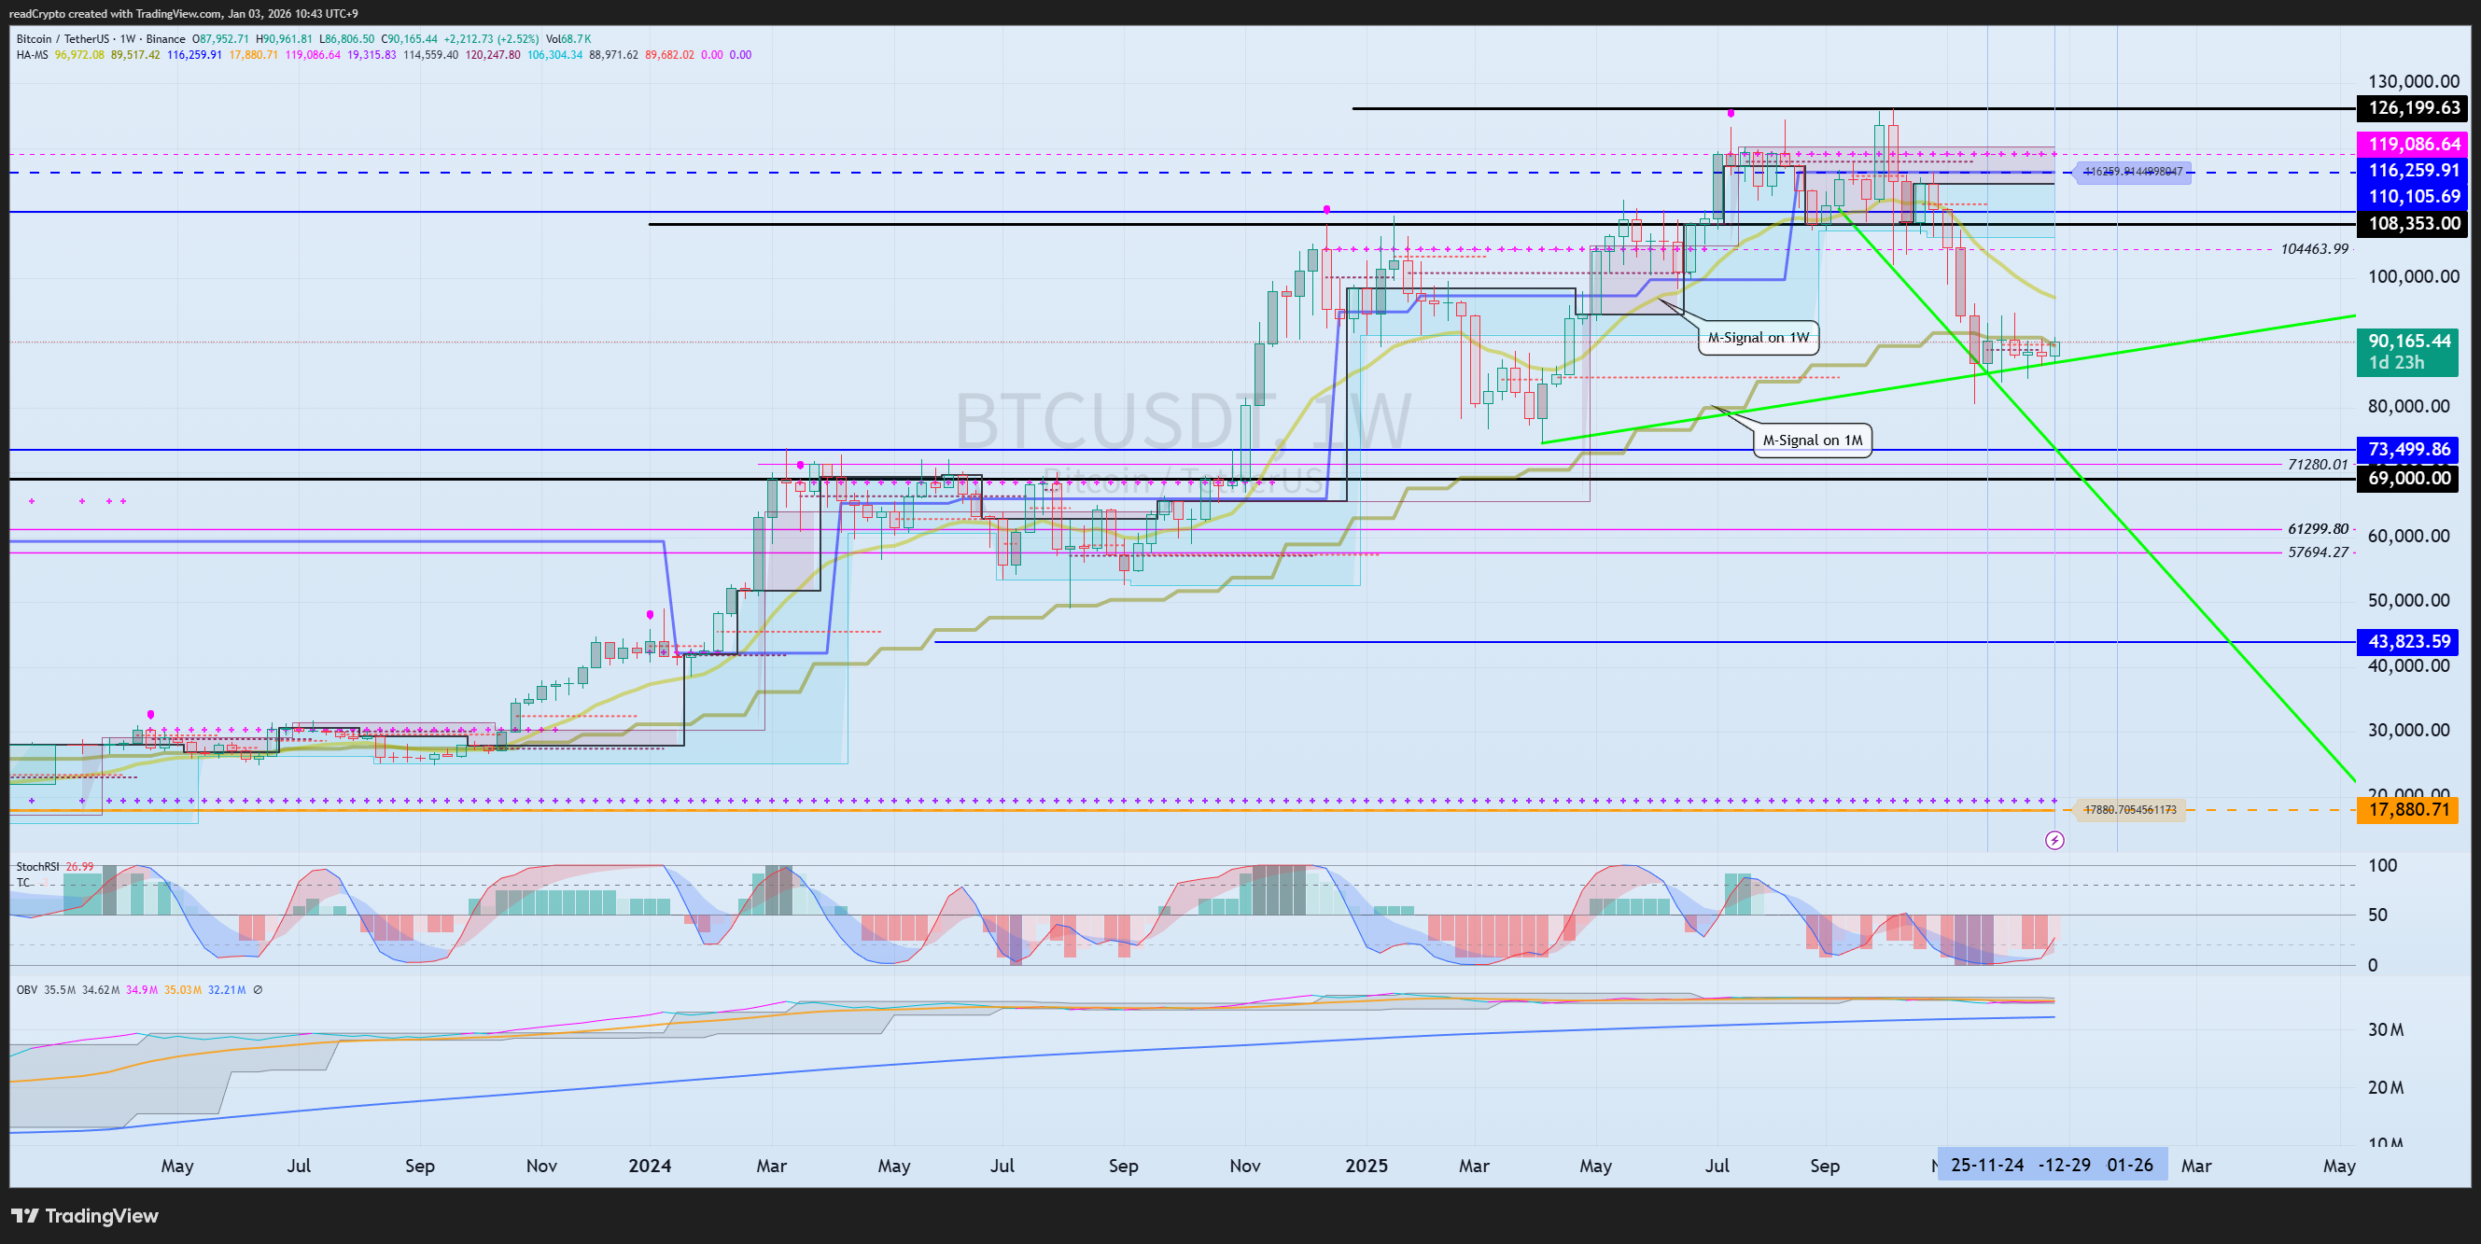Click the 2025 label on time axis

(1366, 1166)
